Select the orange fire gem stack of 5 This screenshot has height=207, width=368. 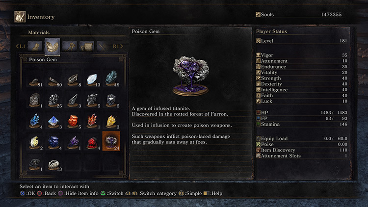[x=73, y=121]
